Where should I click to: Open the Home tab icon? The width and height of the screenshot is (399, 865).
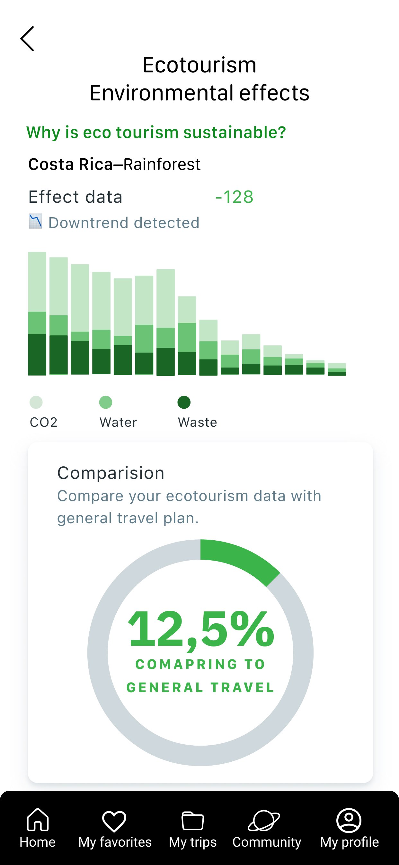38,820
